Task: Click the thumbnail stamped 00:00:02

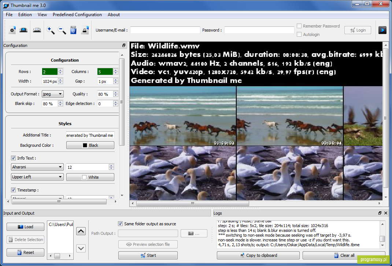Action: (183, 116)
